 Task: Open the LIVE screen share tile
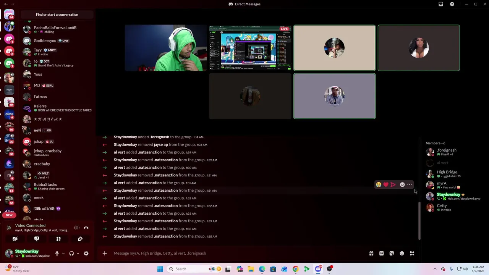250,48
